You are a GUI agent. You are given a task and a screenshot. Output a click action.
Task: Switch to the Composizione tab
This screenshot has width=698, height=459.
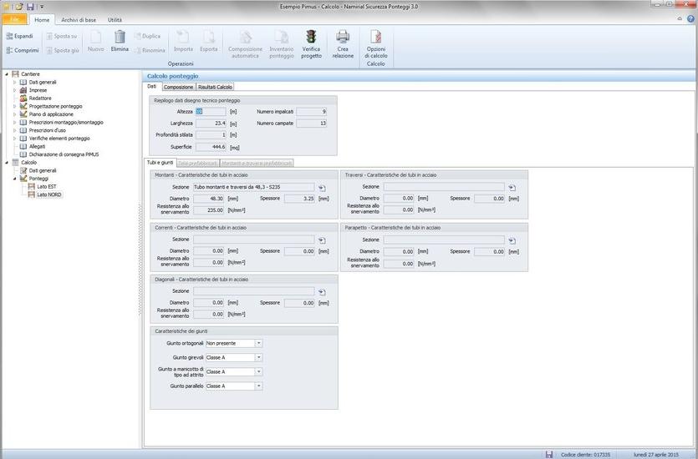pyautogui.click(x=178, y=87)
